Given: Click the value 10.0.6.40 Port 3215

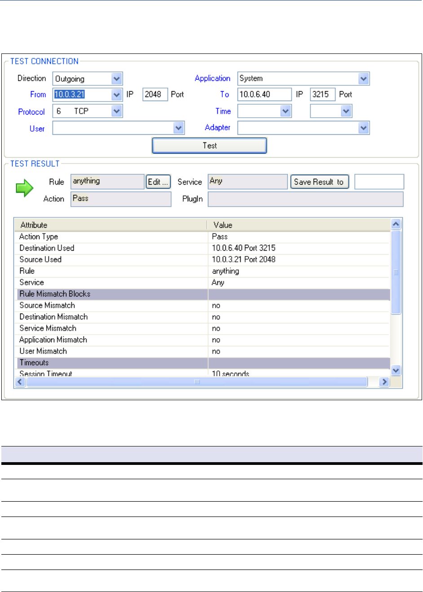Looking at the screenshot, I should pyautogui.click(x=244, y=248).
